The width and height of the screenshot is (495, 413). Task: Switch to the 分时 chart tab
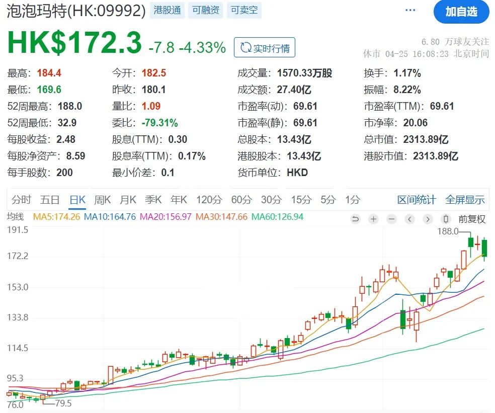[x=21, y=200]
